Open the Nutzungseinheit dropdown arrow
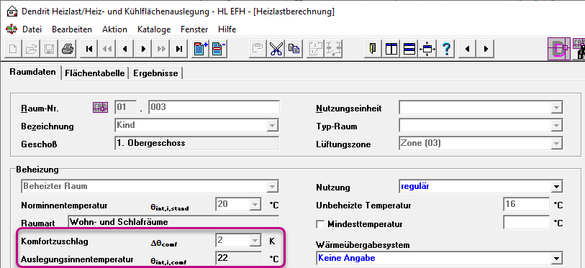585x268 pixels. [x=557, y=108]
